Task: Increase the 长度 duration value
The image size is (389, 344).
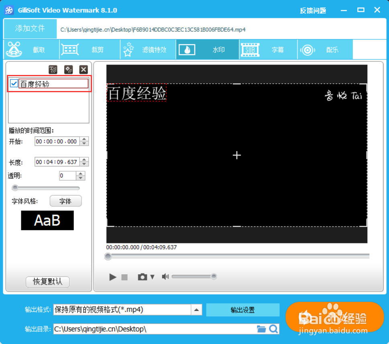Action: click(84, 160)
